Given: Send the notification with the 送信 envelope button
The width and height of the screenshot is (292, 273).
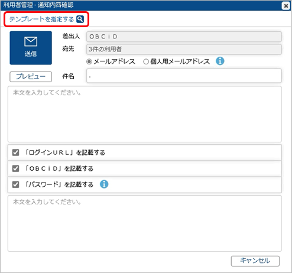Looking at the screenshot, I should pos(31,48).
